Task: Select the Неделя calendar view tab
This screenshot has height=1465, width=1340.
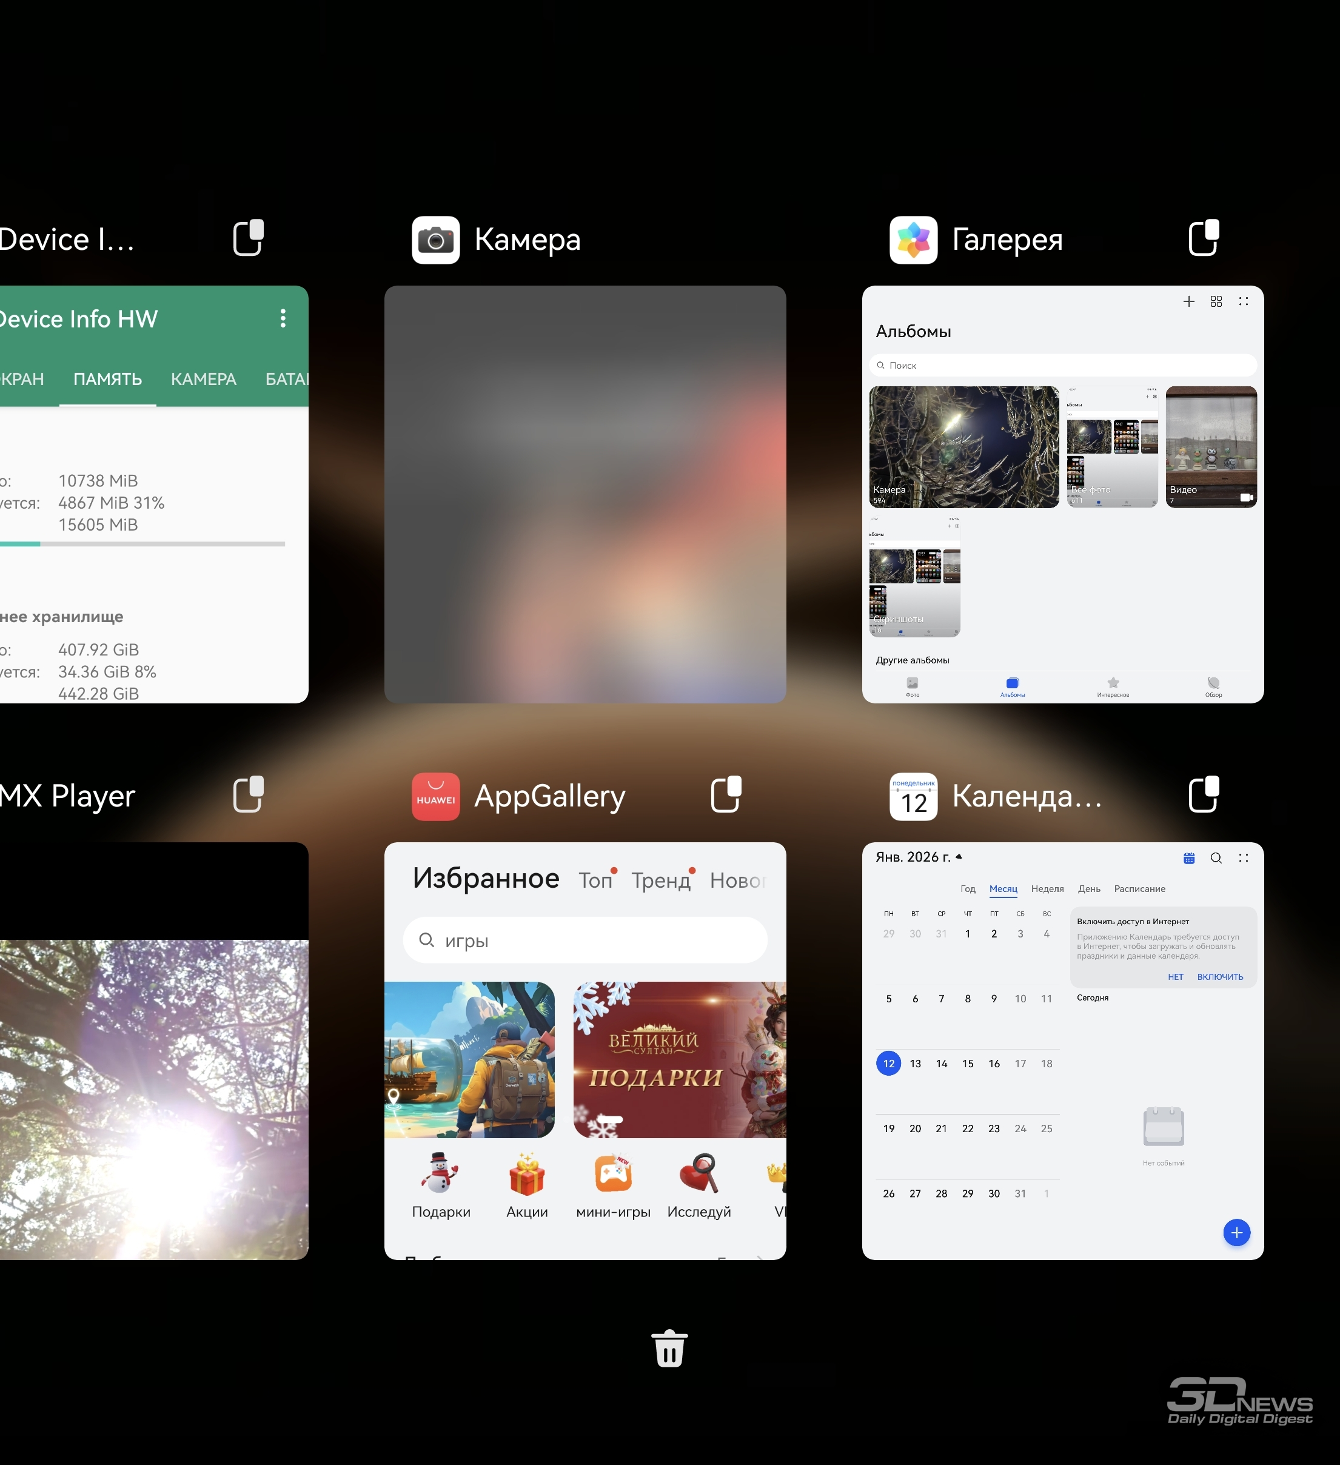Action: point(1047,889)
